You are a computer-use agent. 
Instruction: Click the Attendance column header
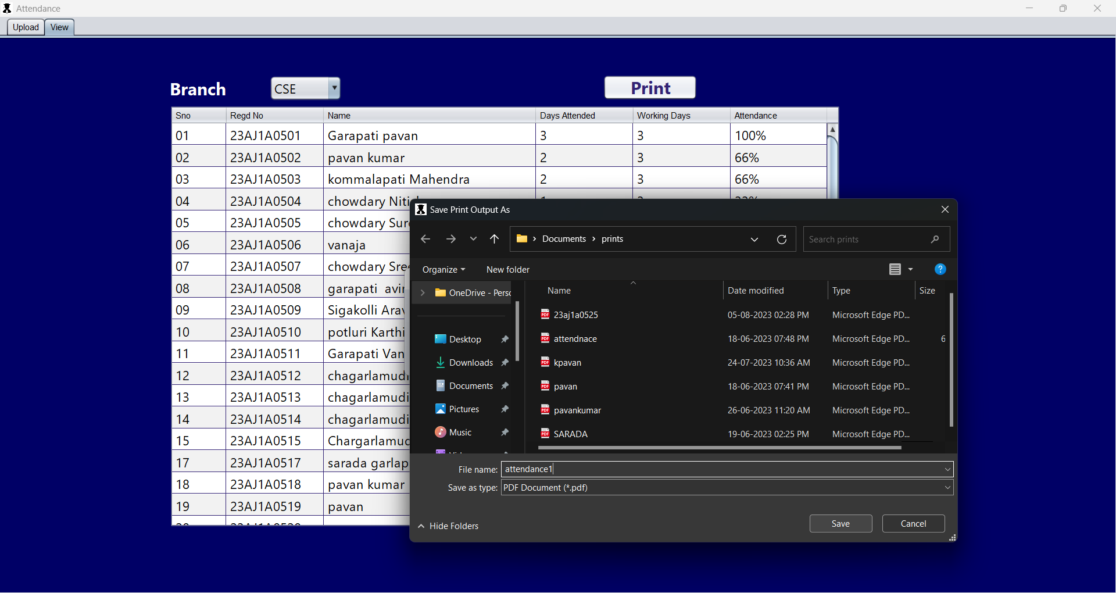point(778,116)
